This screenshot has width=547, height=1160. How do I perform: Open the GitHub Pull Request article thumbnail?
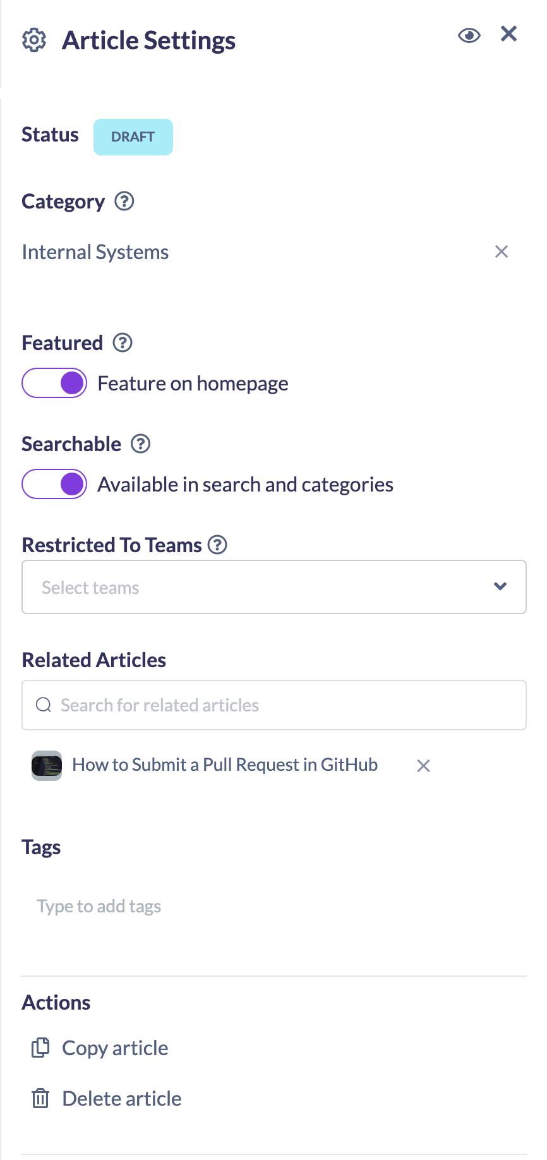pos(47,765)
